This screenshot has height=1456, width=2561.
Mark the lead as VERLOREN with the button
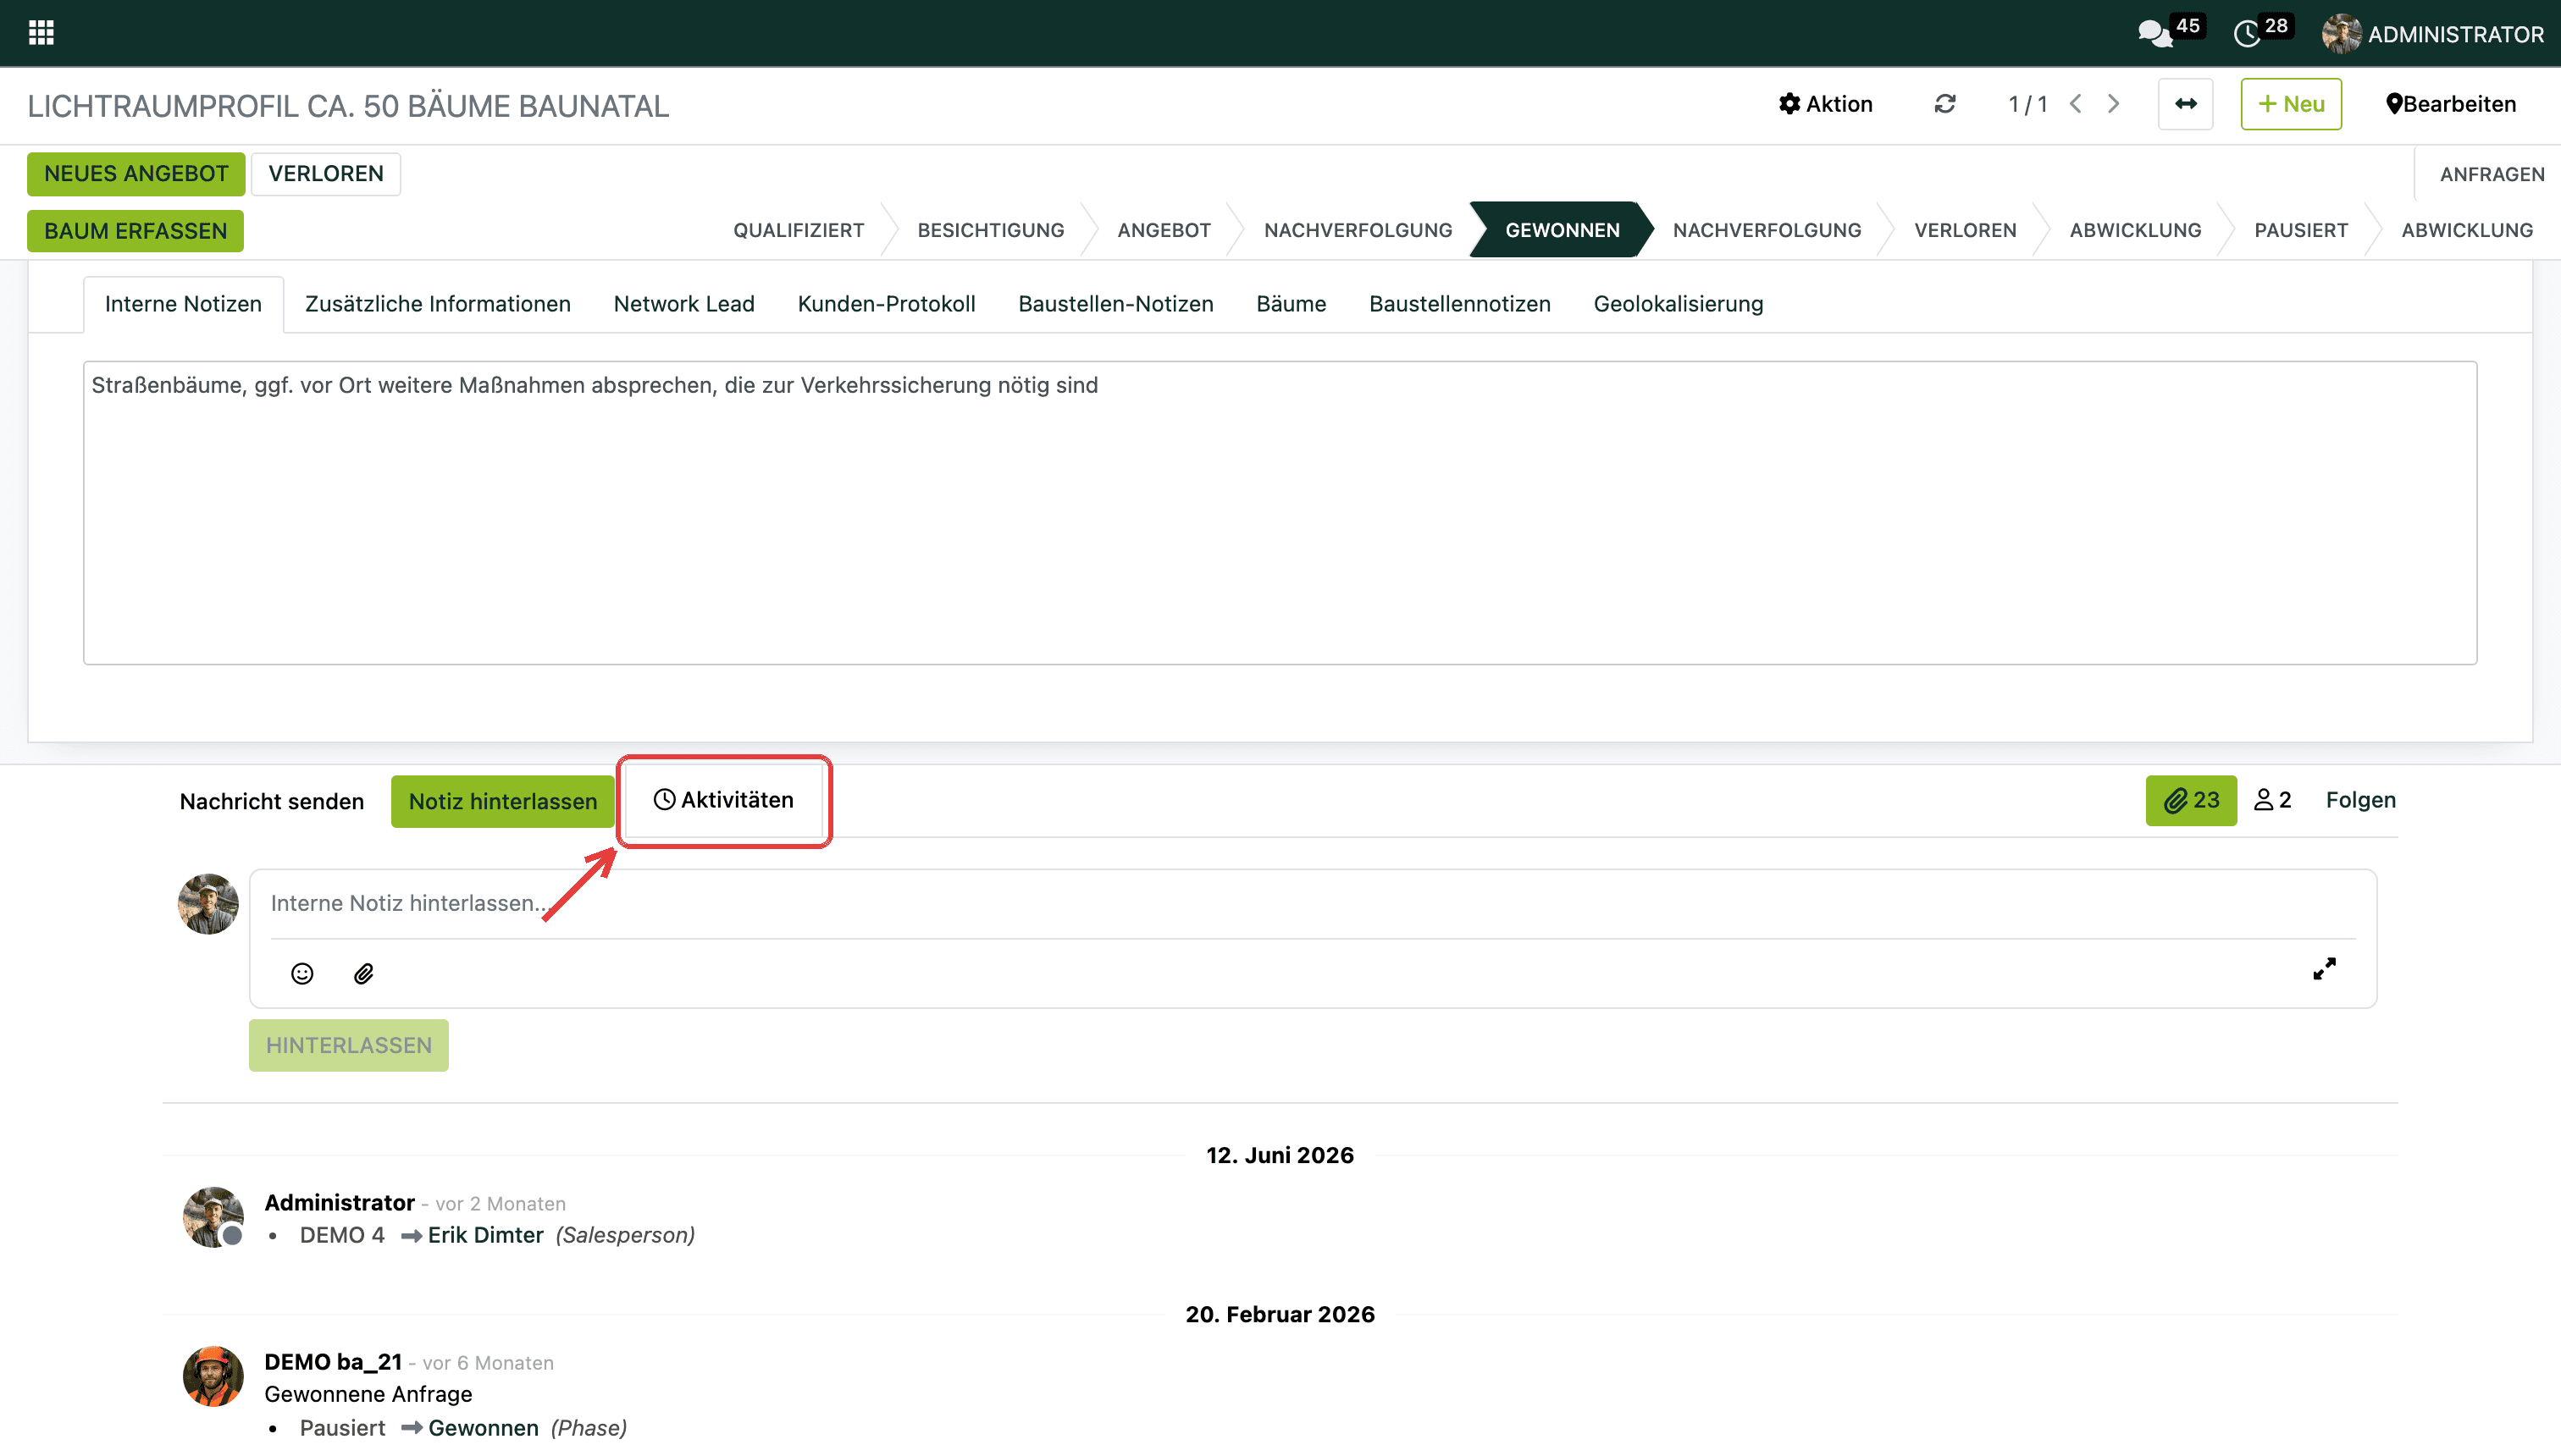tap(326, 174)
